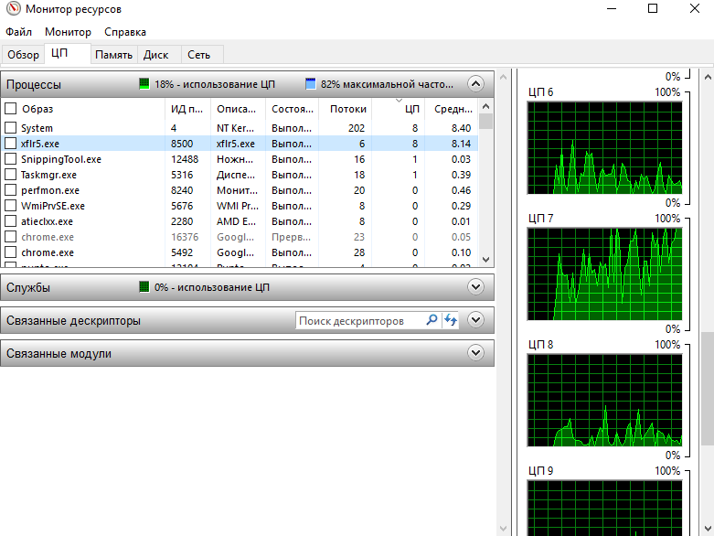
Task: Click the left pane scroll-down arrow
Action: click(503, 529)
